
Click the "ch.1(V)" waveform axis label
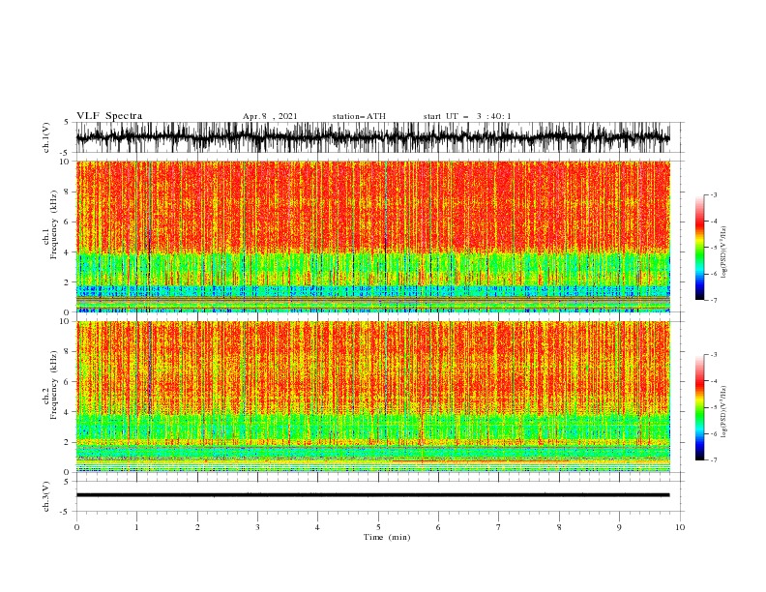click(46, 137)
